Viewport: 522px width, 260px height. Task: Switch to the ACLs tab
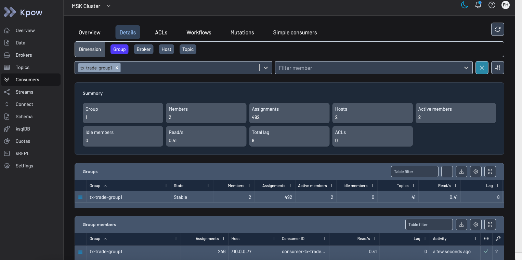point(161,32)
